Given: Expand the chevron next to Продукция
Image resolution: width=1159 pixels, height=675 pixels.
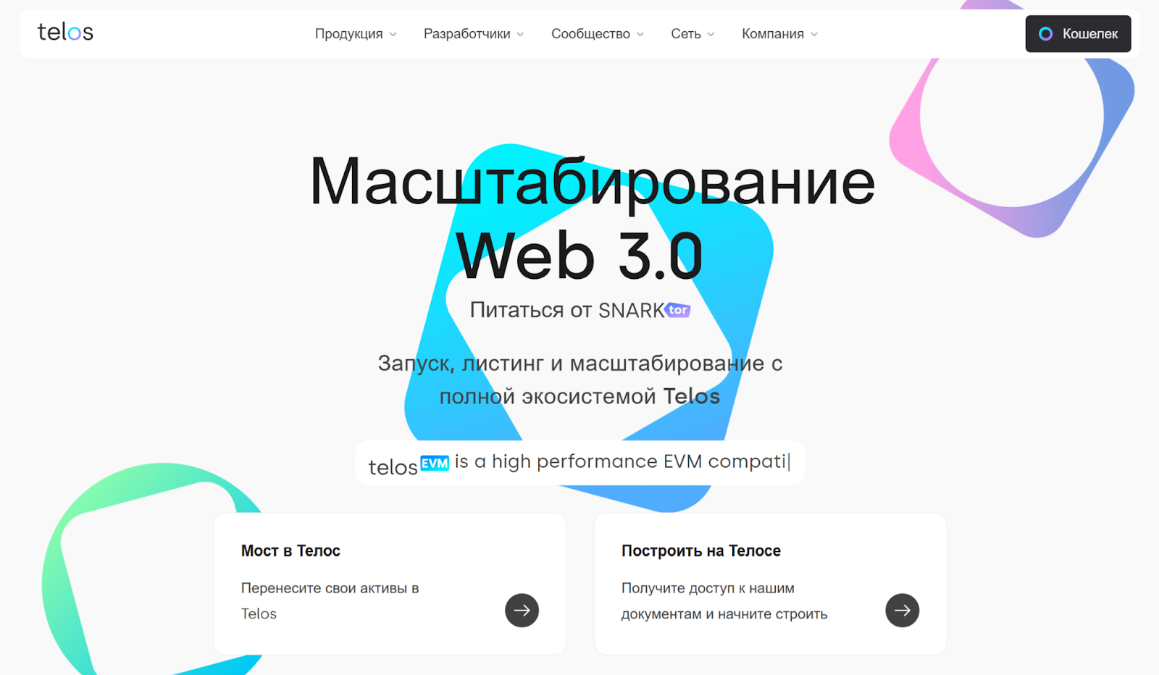Looking at the screenshot, I should point(393,34).
